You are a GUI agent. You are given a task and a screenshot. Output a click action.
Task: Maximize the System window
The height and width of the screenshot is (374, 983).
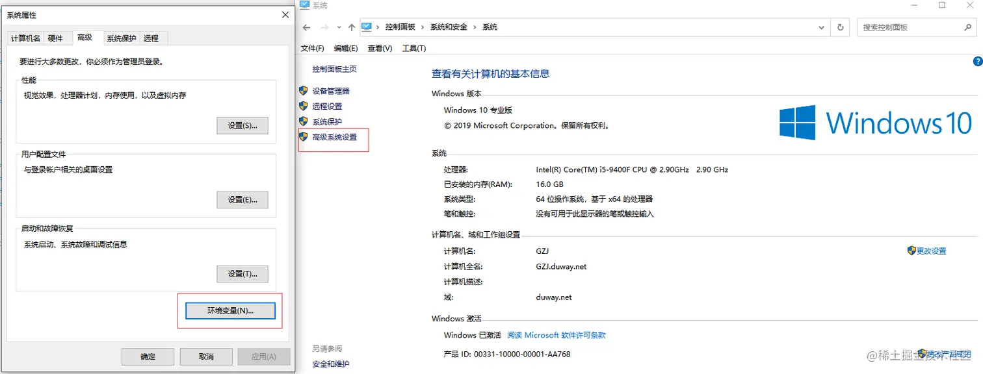(x=942, y=5)
